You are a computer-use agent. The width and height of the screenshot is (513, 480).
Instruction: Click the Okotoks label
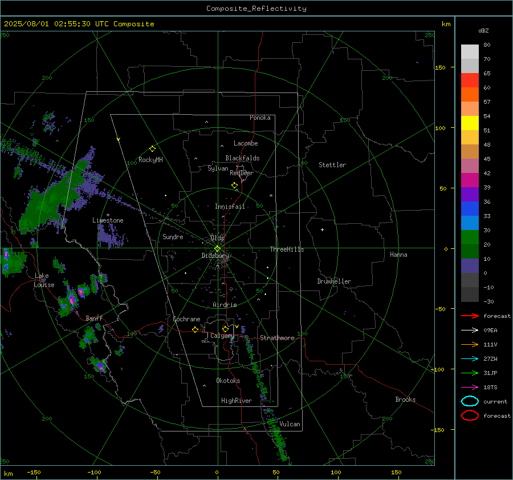228,381
